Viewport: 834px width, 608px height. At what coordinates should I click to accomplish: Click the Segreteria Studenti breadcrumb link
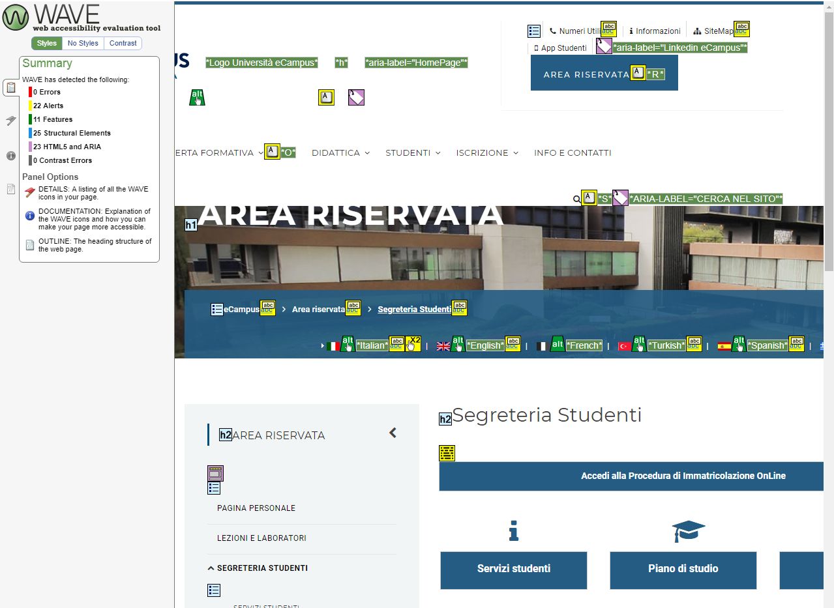(x=415, y=310)
